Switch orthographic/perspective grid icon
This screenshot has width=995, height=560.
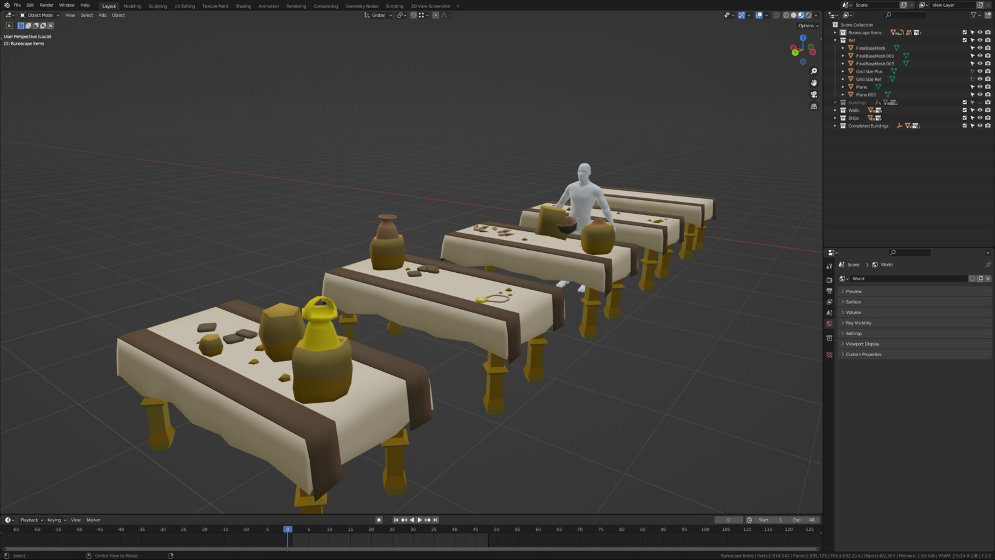pos(813,106)
